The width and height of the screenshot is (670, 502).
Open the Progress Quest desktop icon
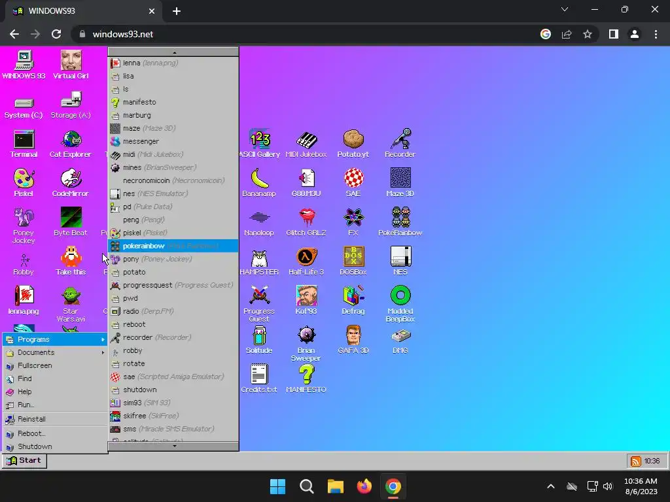259,305
